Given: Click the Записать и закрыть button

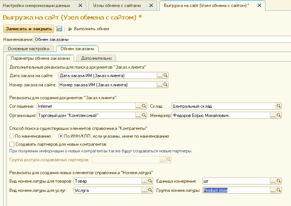Looking at the screenshot, I should (x=28, y=29).
